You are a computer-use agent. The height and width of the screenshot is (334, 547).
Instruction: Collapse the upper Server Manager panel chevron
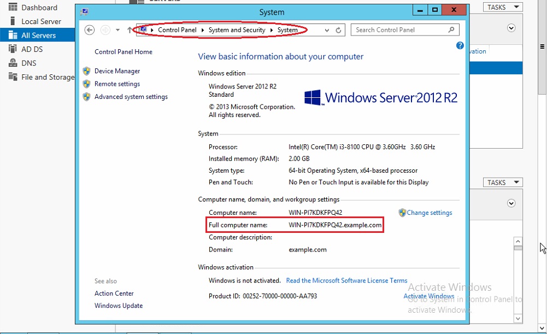(x=511, y=28)
